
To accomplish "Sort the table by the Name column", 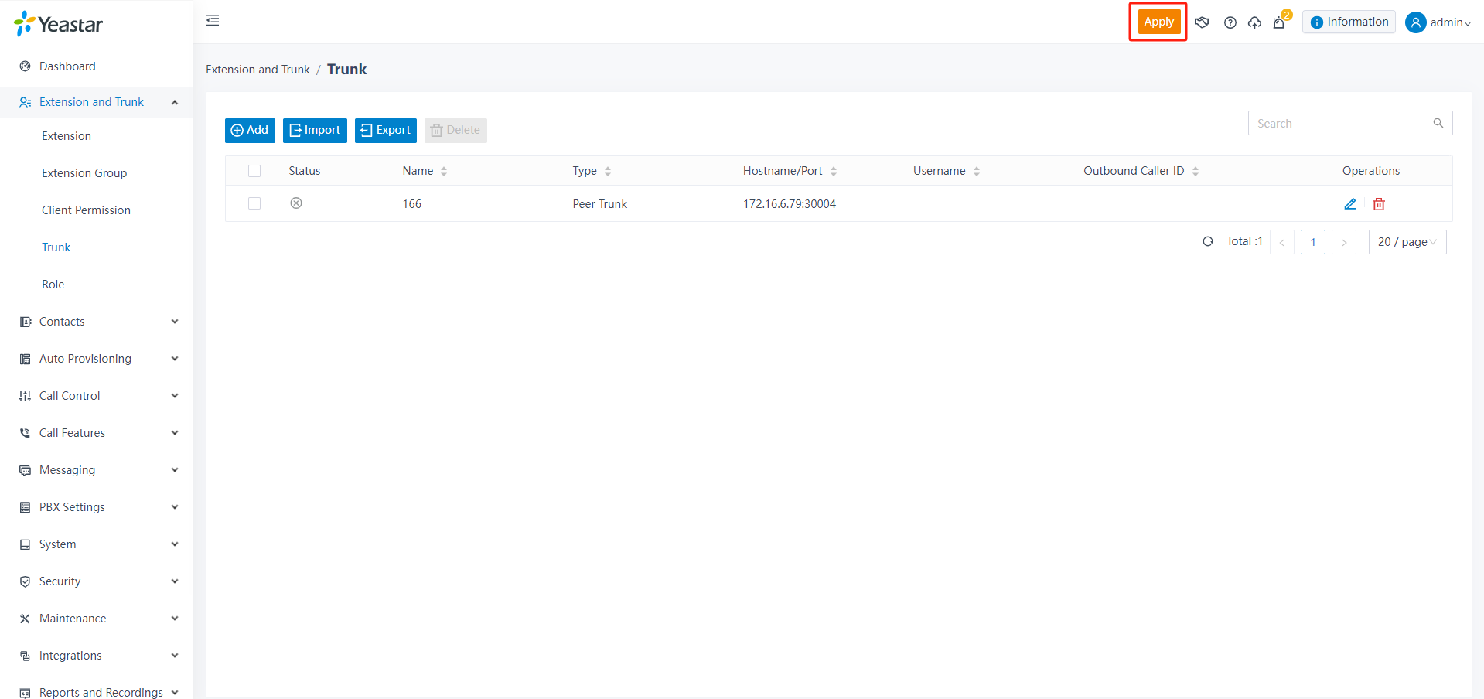I will click(444, 172).
